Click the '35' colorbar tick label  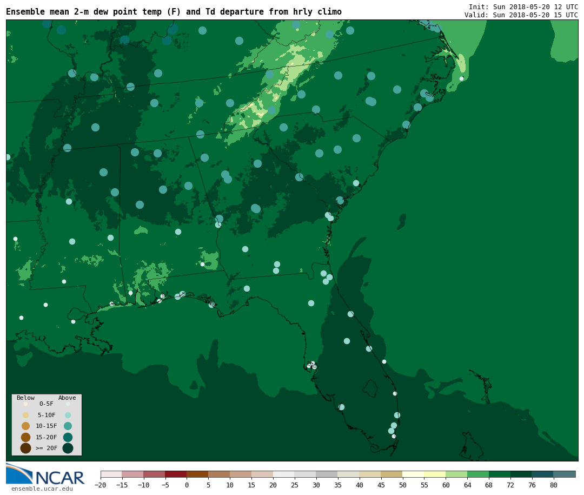click(338, 485)
